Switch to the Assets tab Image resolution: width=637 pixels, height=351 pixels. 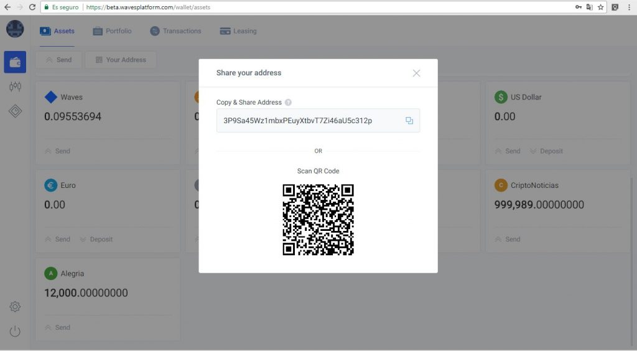57,31
